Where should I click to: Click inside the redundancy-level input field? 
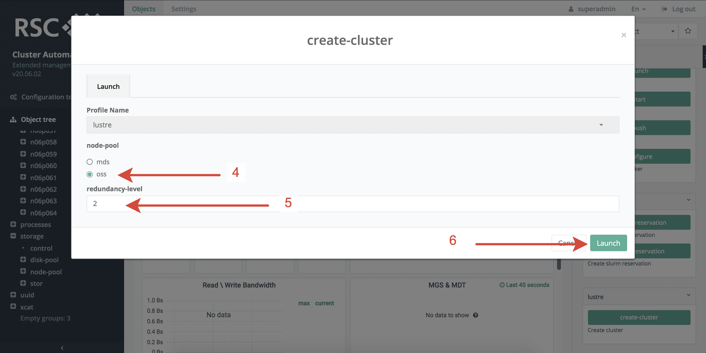pos(193,204)
